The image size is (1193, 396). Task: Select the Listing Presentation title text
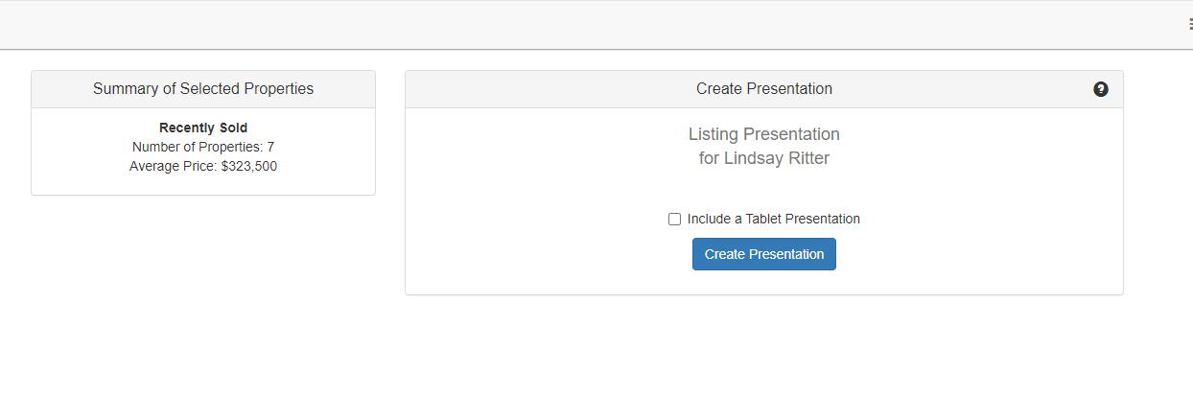pyautogui.click(x=764, y=134)
